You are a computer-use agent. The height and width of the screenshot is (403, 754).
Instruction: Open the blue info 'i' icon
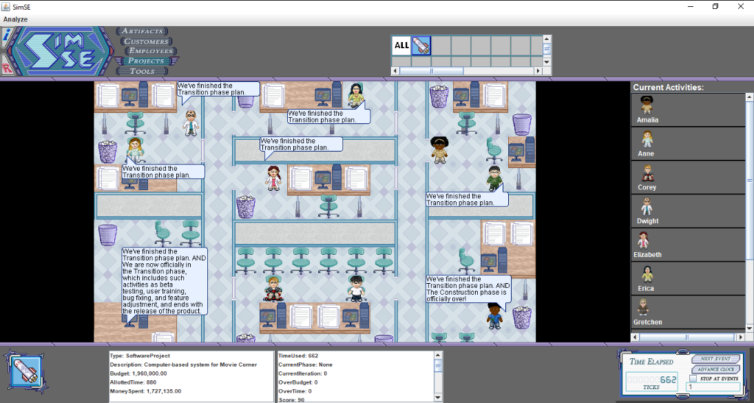[5, 38]
